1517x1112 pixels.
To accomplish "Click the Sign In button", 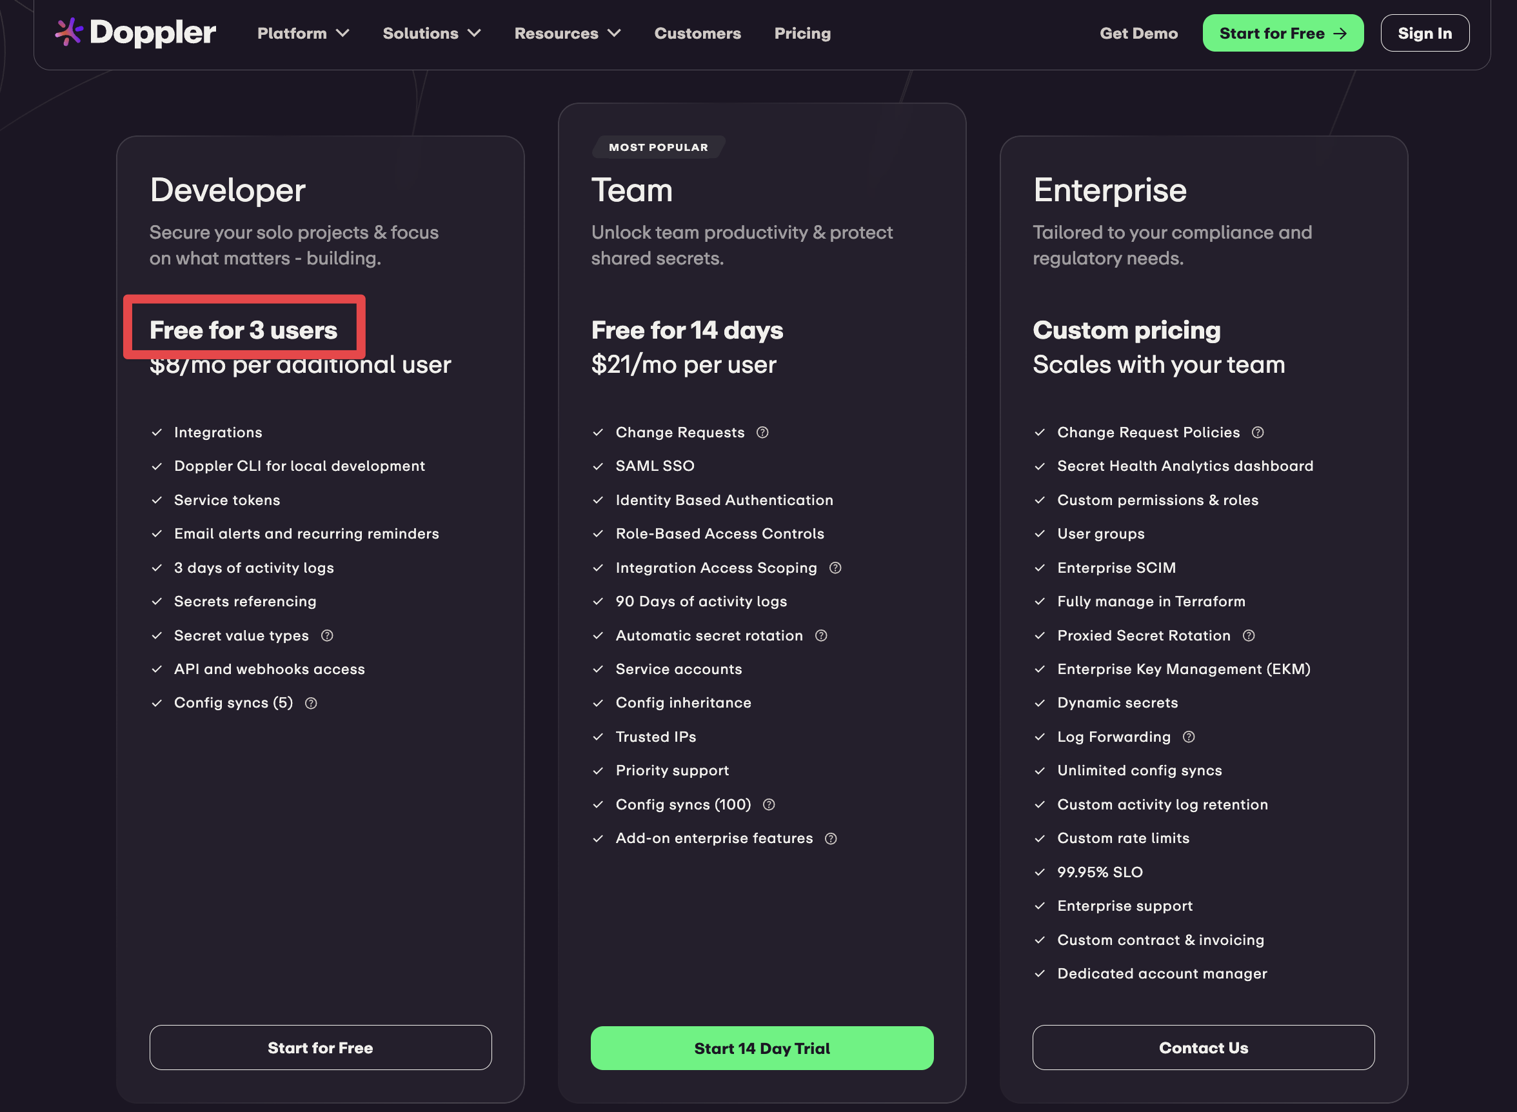I will point(1425,33).
